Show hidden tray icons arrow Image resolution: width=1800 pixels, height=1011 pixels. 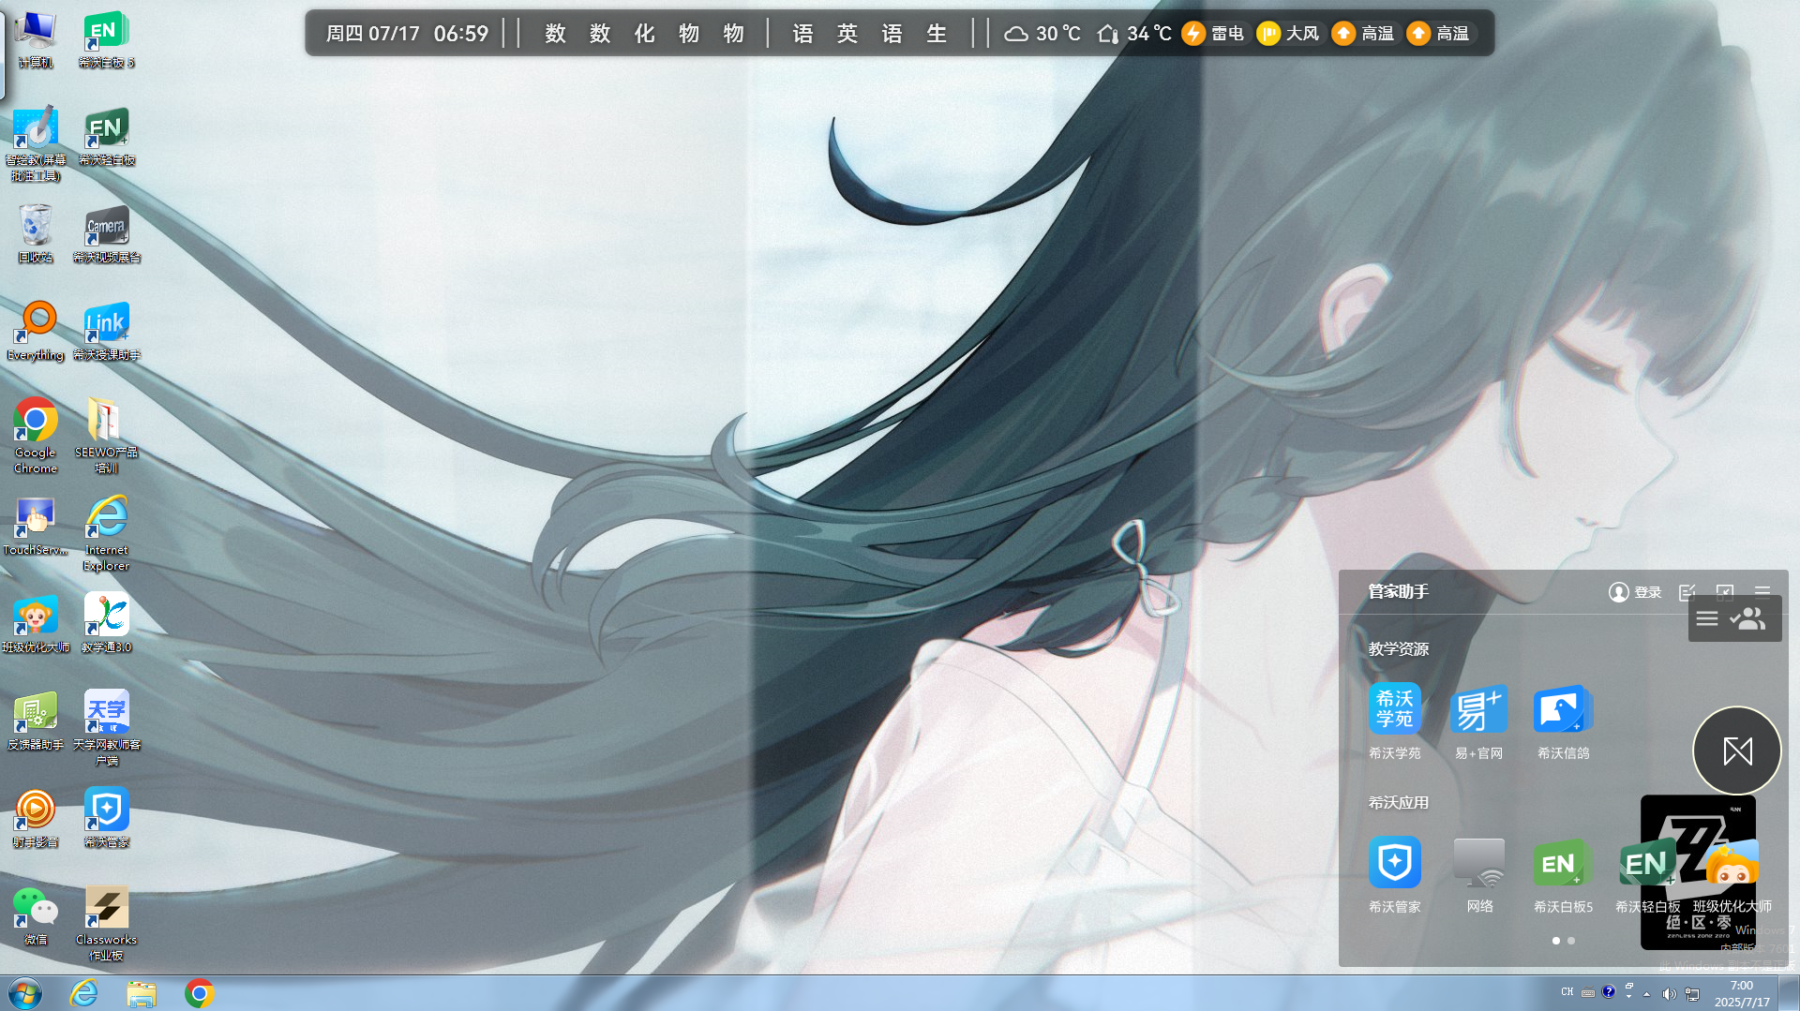coord(1646,993)
